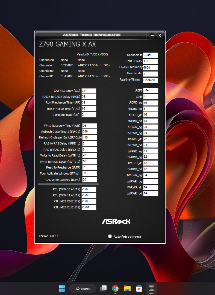Screen dimensions: 215x295
Task: Click the ChannelB1 vendor text ANPEC / 1.335v / 1.290v
Action: [x=94, y=76]
